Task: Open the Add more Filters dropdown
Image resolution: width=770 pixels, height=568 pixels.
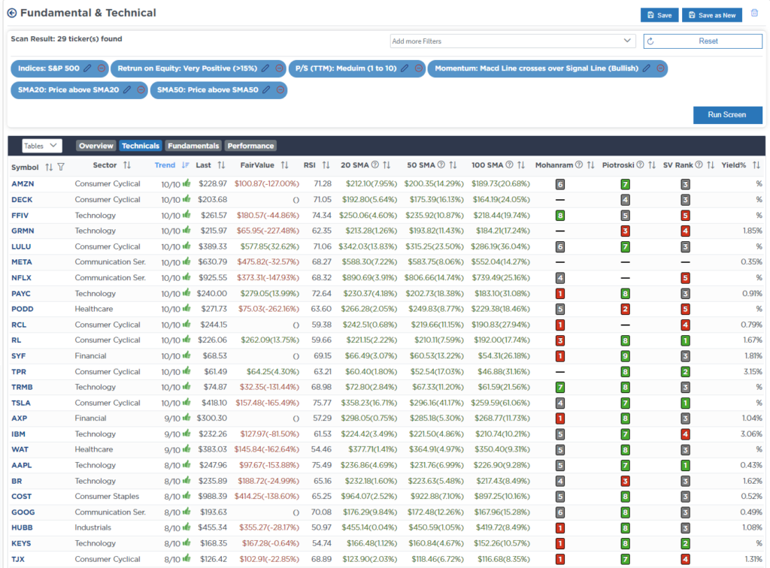Action: pyautogui.click(x=513, y=41)
